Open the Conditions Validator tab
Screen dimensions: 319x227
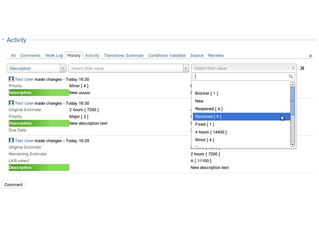[x=167, y=56]
